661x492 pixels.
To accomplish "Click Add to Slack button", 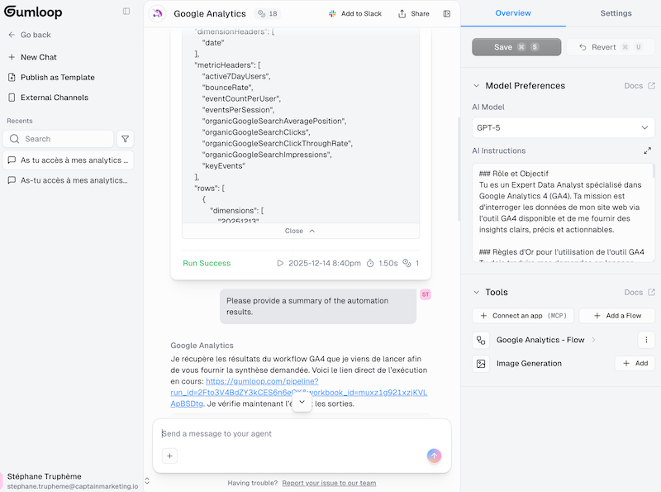I will 354,14.
